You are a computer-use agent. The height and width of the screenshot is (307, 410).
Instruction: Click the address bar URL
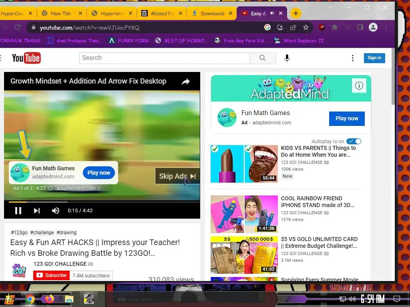coord(89,28)
